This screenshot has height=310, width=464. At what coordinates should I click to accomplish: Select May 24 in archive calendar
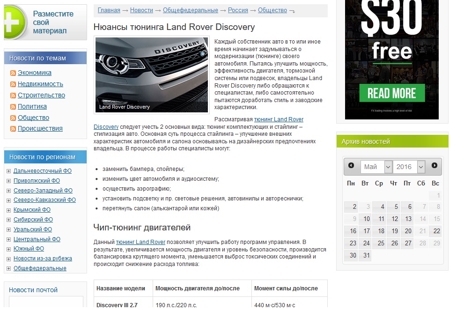[x=365, y=243]
